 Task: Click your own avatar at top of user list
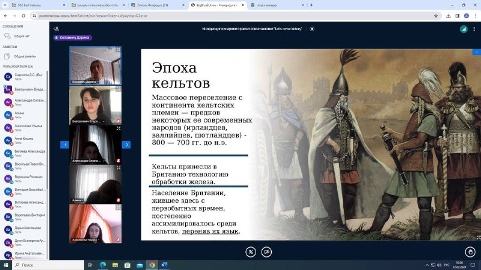[x=8, y=77]
